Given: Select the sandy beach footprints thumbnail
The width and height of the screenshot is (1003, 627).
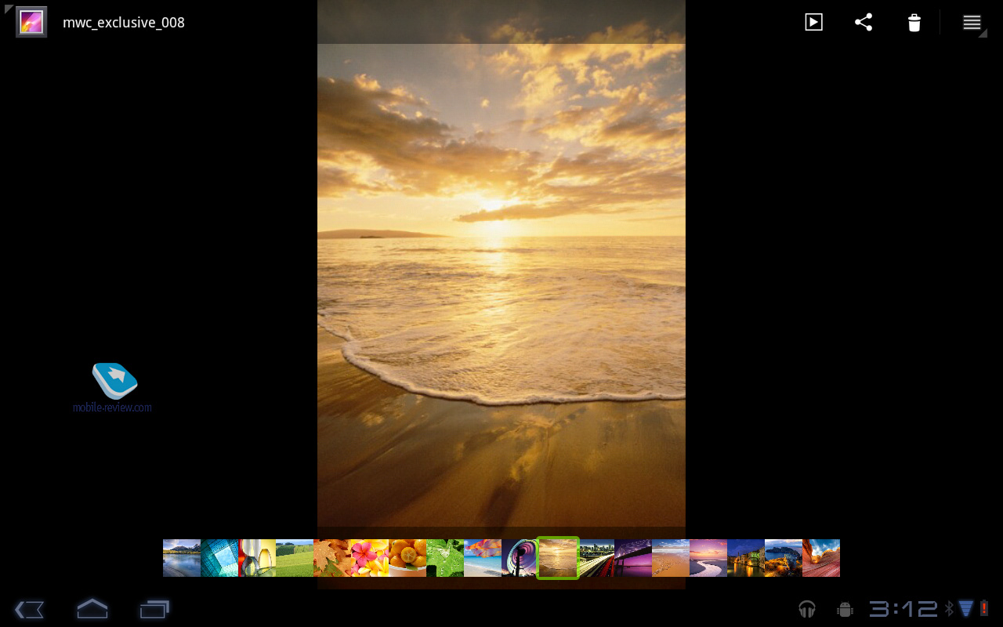Looking at the screenshot, I should click(x=671, y=558).
